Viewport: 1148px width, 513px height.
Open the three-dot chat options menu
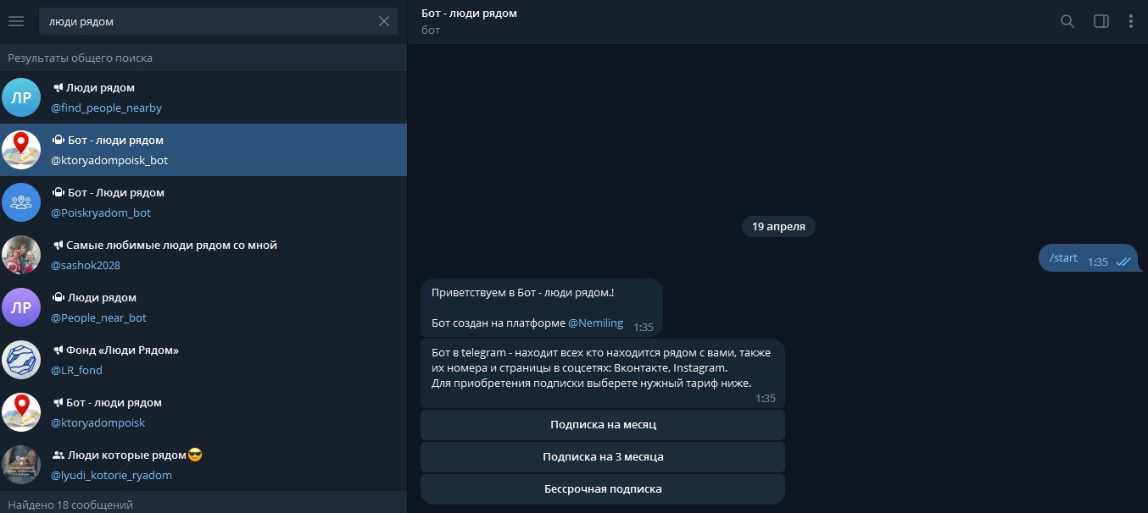click(1131, 21)
